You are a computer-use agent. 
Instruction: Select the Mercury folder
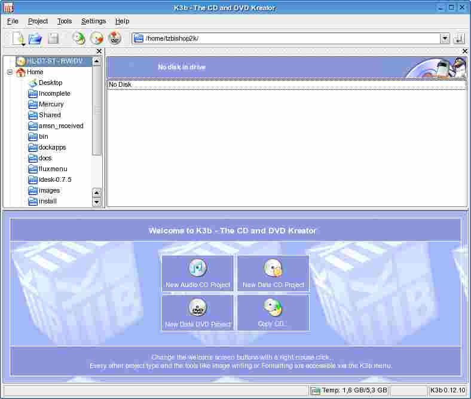[x=46, y=104]
